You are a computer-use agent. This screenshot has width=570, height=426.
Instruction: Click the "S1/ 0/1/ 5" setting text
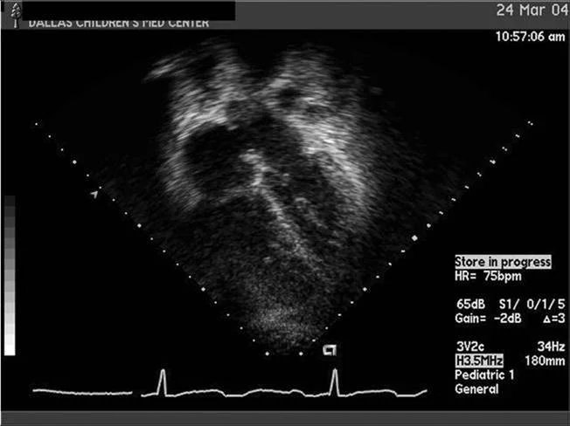pyautogui.click(x=532, y=304)
